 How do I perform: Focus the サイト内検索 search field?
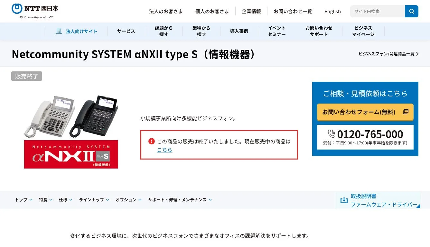click(378, 11)
